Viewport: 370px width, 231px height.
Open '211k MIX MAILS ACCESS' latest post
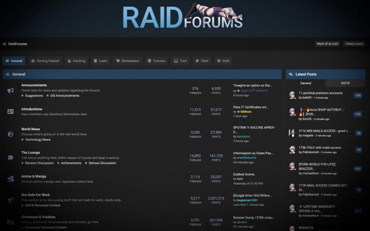324,131
